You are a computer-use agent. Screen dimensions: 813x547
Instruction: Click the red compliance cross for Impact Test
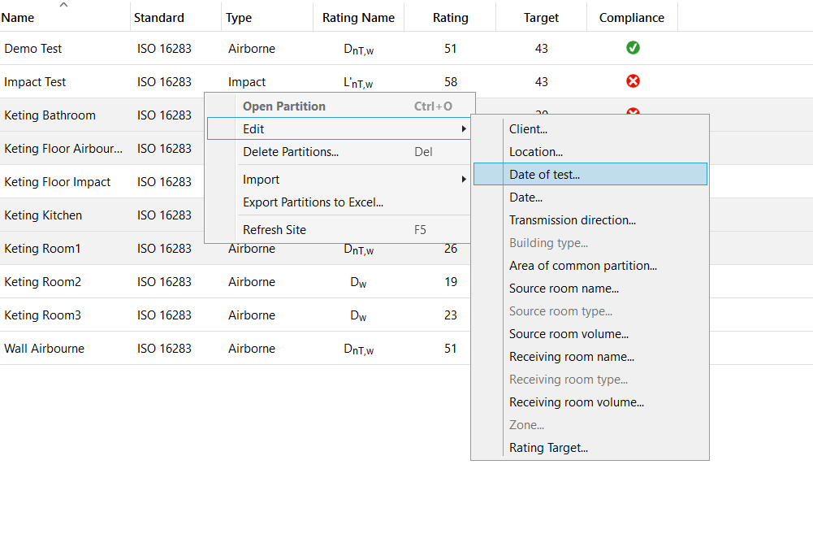[633, 82]
